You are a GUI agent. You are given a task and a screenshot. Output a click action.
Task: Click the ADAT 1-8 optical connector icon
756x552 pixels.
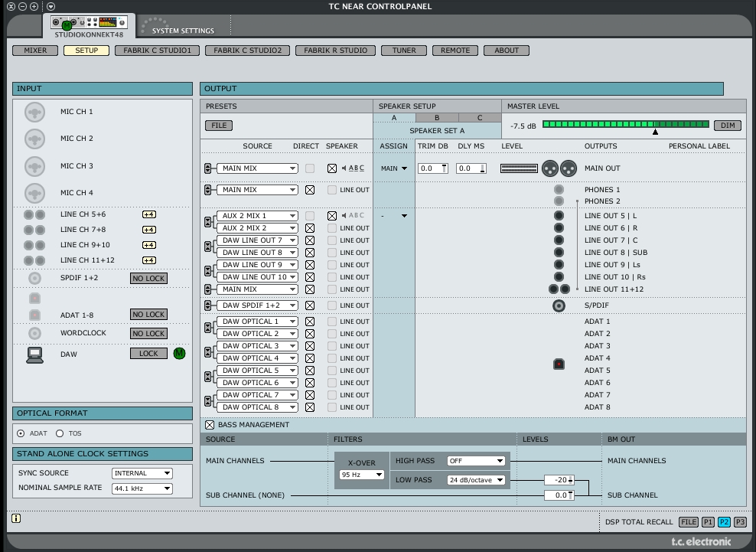(34, 315)
